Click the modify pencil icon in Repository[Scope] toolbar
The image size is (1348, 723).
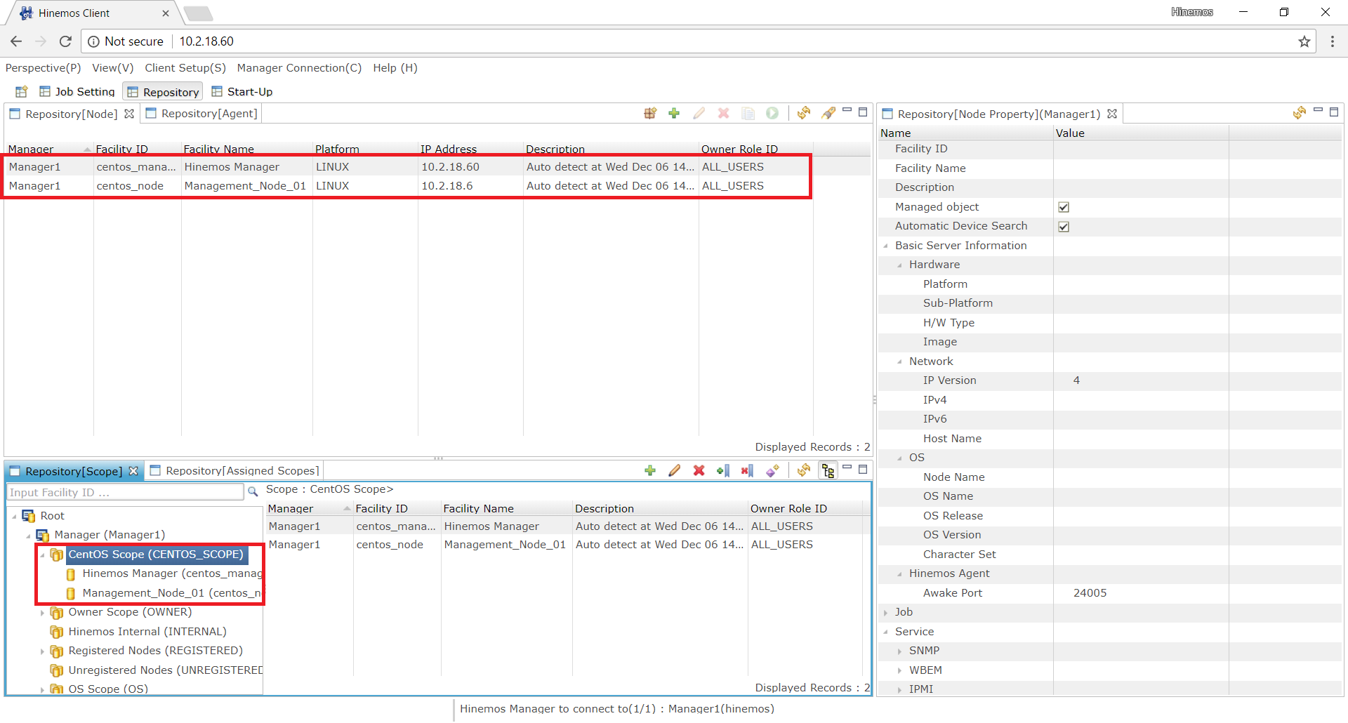point(675,470)
